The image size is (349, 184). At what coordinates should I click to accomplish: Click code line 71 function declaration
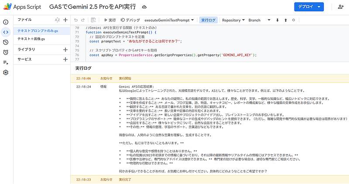click(x=121, y=32)
